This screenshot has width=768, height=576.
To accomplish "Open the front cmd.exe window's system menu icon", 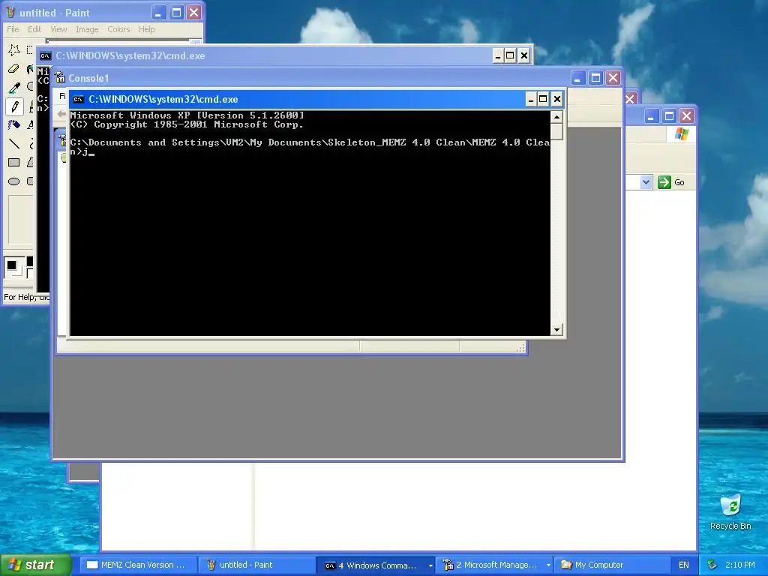I will [x=78, y=100].
